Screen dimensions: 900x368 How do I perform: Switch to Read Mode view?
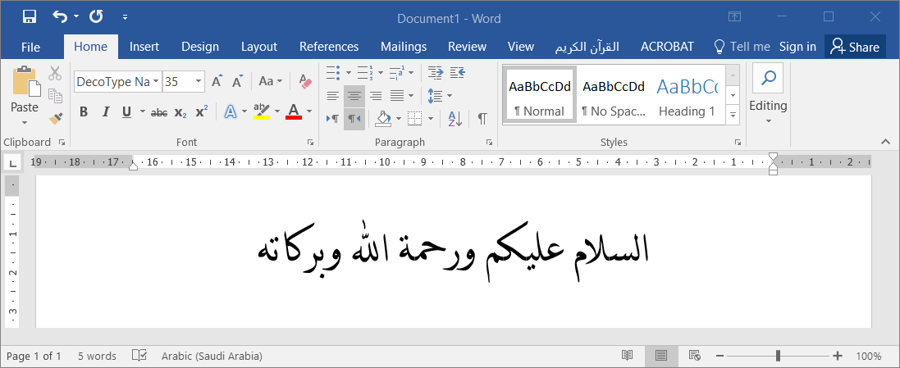coord(628,356)
